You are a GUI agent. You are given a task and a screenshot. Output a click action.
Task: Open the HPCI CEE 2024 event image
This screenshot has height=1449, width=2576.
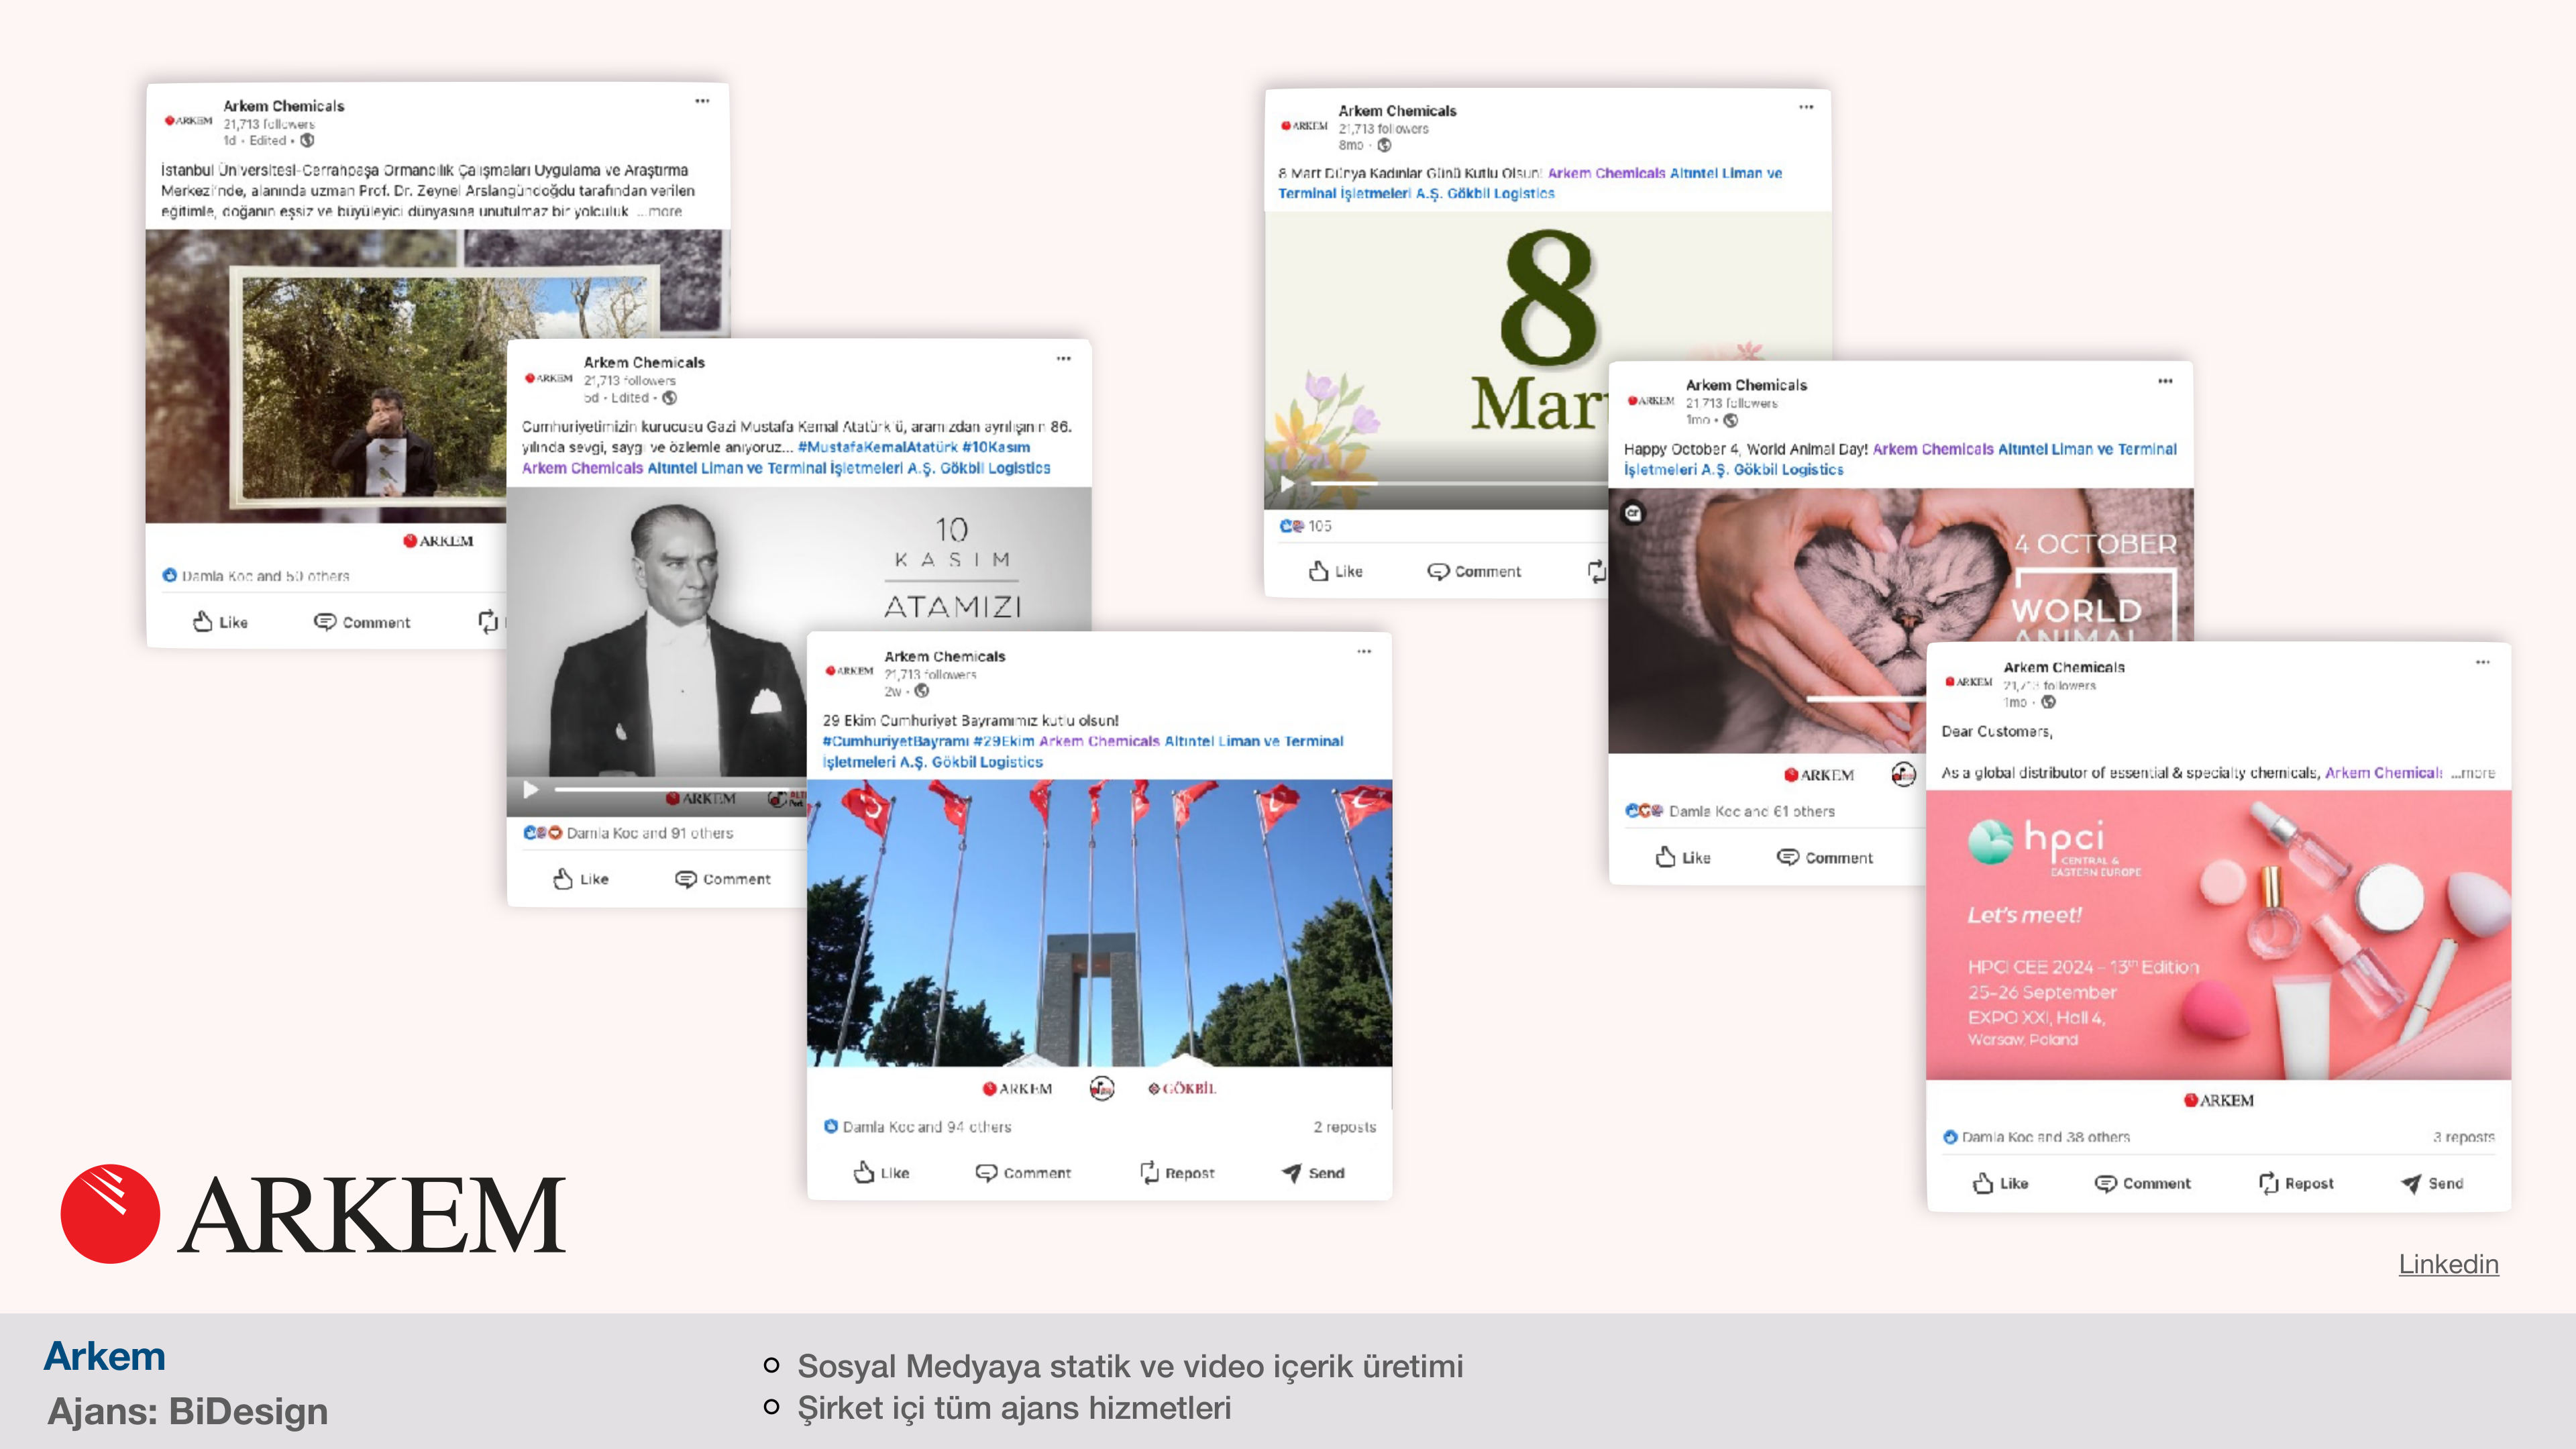[x=2218, y=935]
